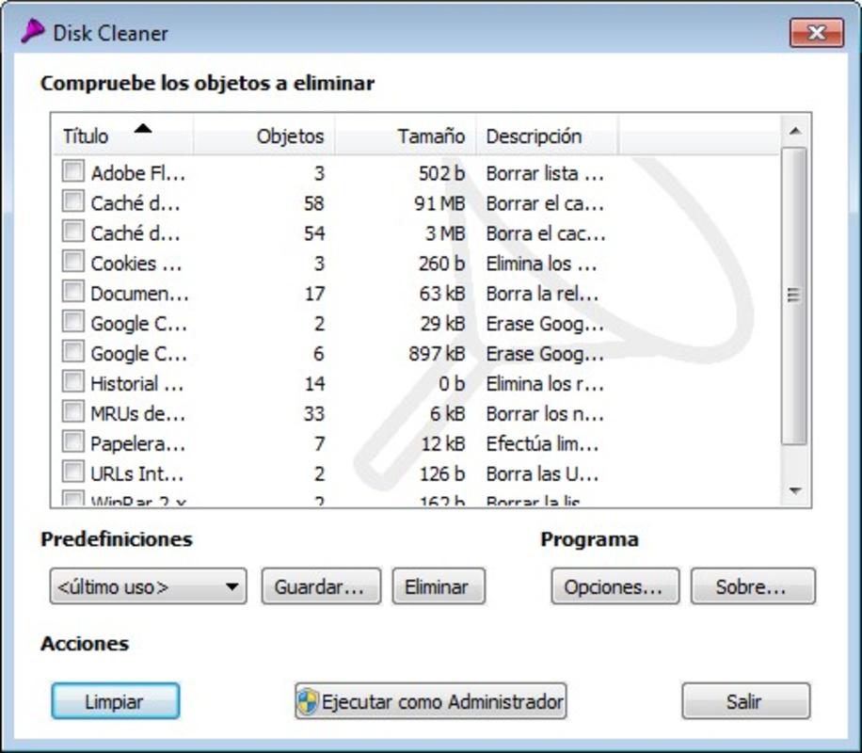This screenshot has width=862, height=753.
Task: Click the list scrollbar up arrow
Action: click(x=794, y=131)
